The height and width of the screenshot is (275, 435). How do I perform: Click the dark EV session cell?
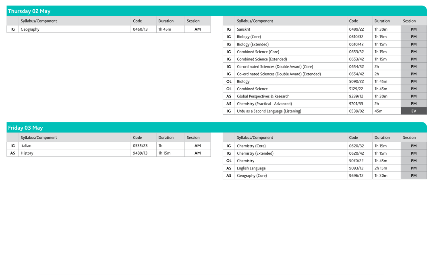pyautogui.click(x=414, y=111)
